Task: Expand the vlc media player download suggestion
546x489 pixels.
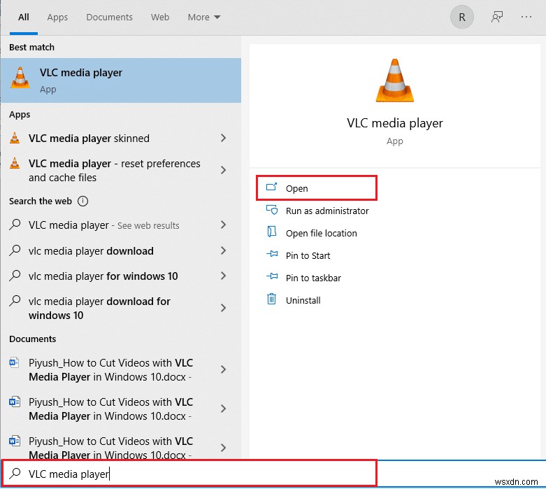Action: [223, 250]
